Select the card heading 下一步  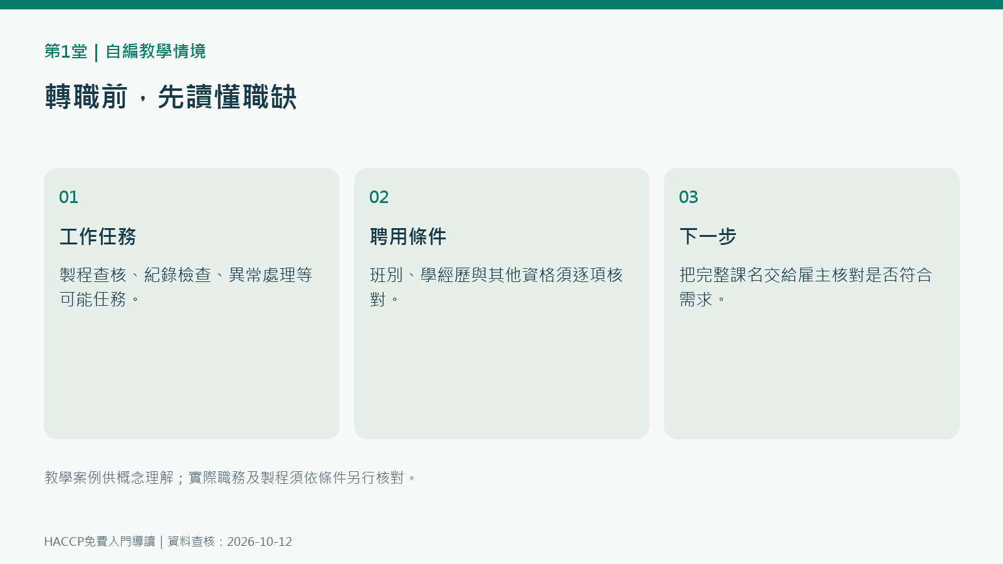[708, 236]
